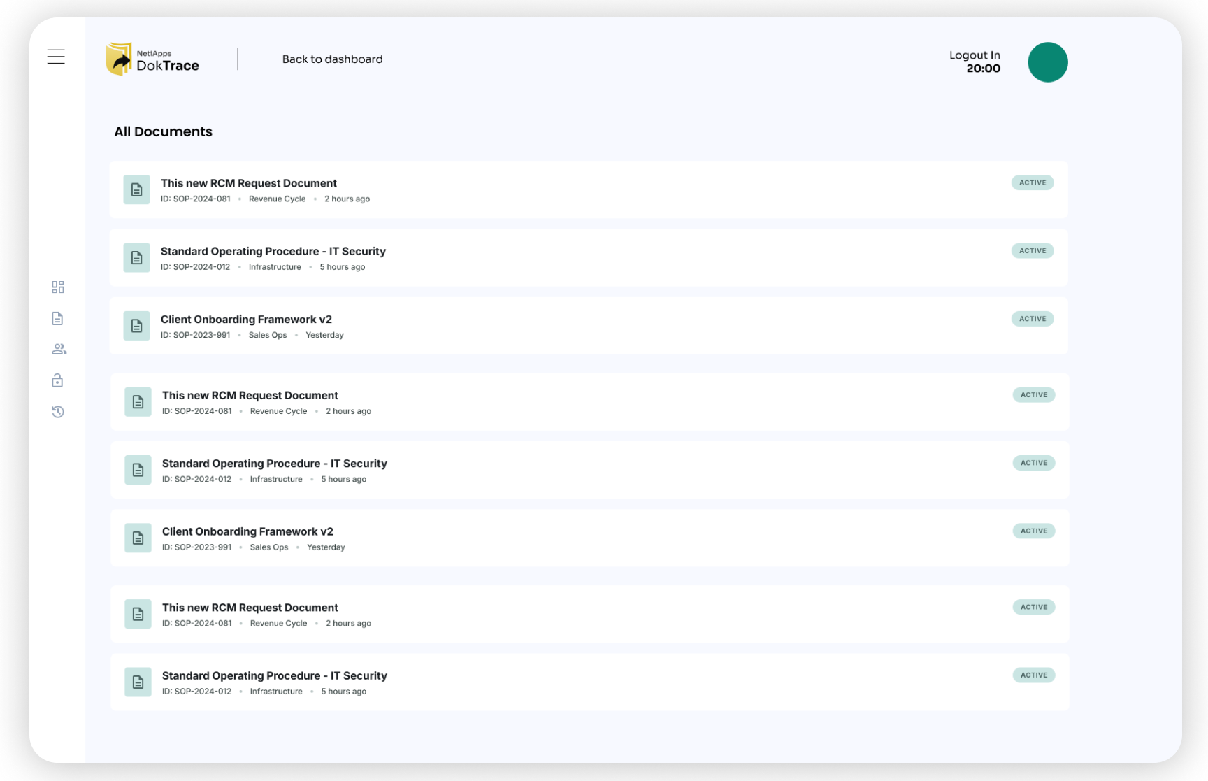Click file icon of first RCM Request Document

coord(137,189)
